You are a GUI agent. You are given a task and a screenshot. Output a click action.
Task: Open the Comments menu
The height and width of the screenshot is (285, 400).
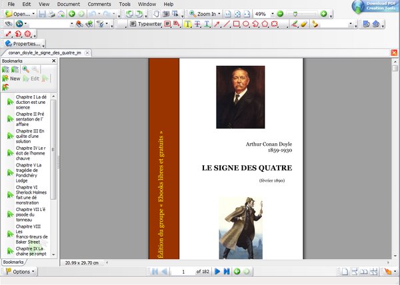click(x=99, y=4)
